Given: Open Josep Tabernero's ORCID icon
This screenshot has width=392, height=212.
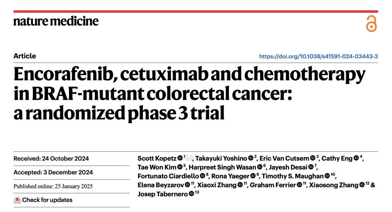Looking at the screenshot, I should pos(191,194).
